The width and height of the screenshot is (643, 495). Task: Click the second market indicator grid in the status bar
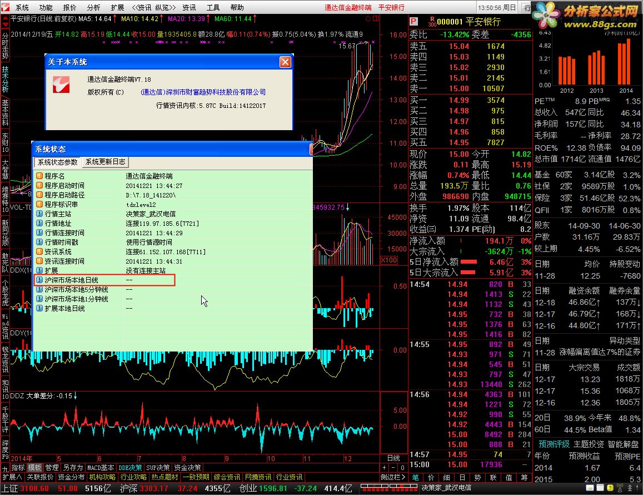pos(403,488)
